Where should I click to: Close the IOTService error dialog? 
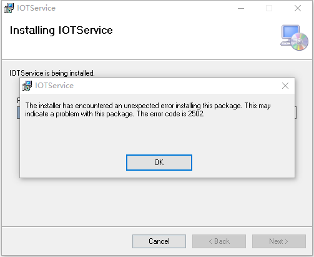285,86
